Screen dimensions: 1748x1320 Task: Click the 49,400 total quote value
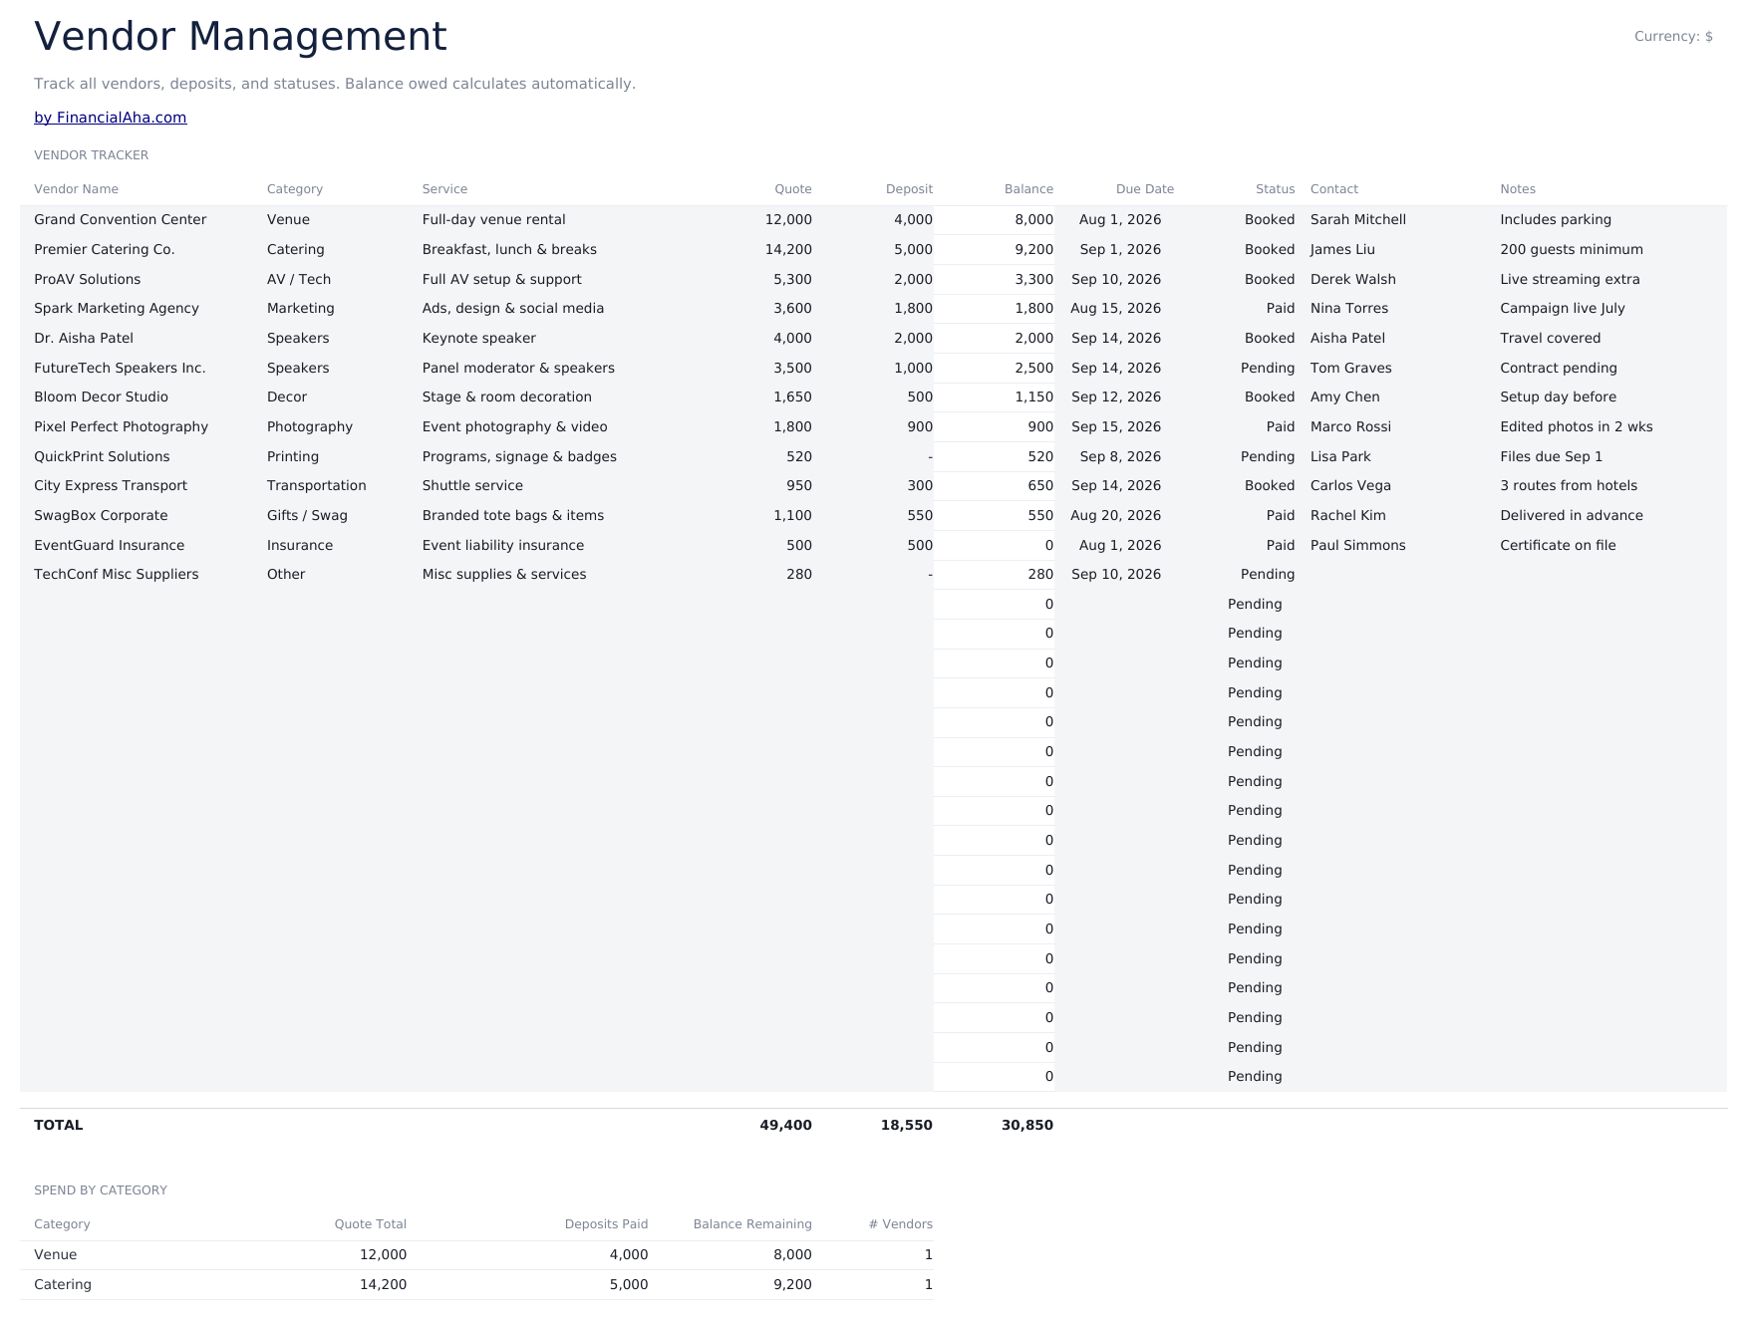[785, 1126]
